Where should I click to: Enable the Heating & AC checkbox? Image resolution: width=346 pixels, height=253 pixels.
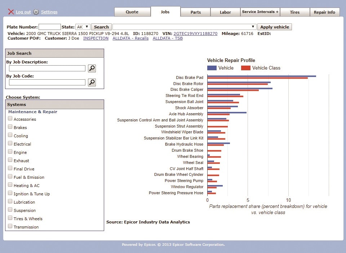10,184
